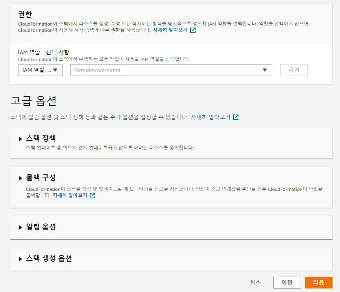Click the orange 다음 button
Screen dimensions: 340x292
point(318,282)
